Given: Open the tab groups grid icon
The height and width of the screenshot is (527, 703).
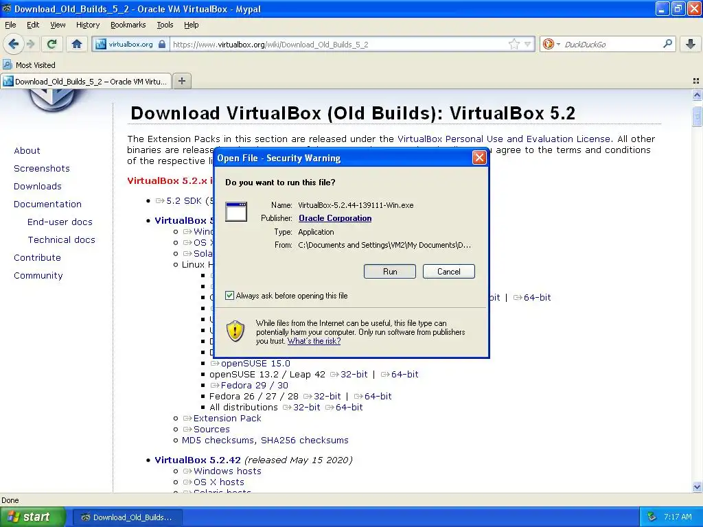Looking at the screenshot, I should [696, 81].
